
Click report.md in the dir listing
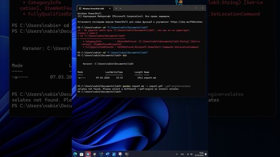(x=150, y=78)
